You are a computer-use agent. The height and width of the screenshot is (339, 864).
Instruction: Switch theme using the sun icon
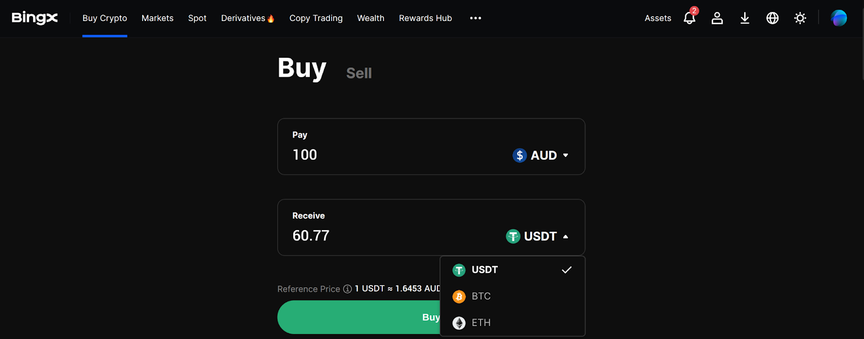[x=800, y=18]
